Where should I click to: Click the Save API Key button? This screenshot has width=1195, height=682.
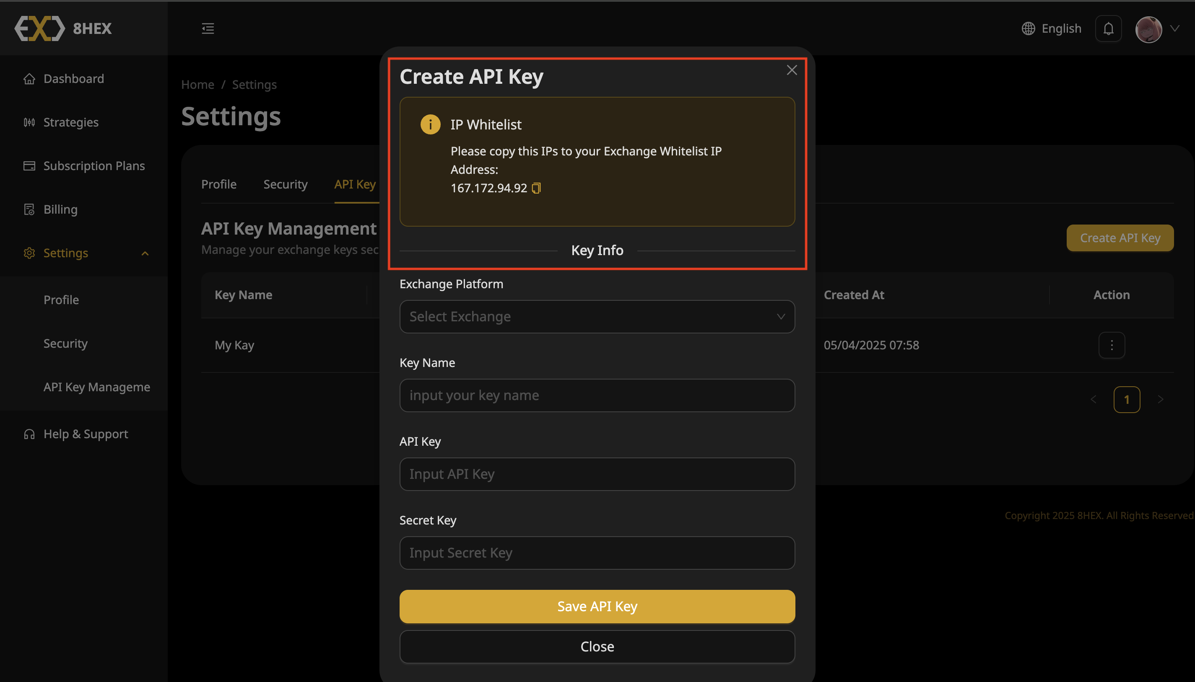tap(596, 606)
